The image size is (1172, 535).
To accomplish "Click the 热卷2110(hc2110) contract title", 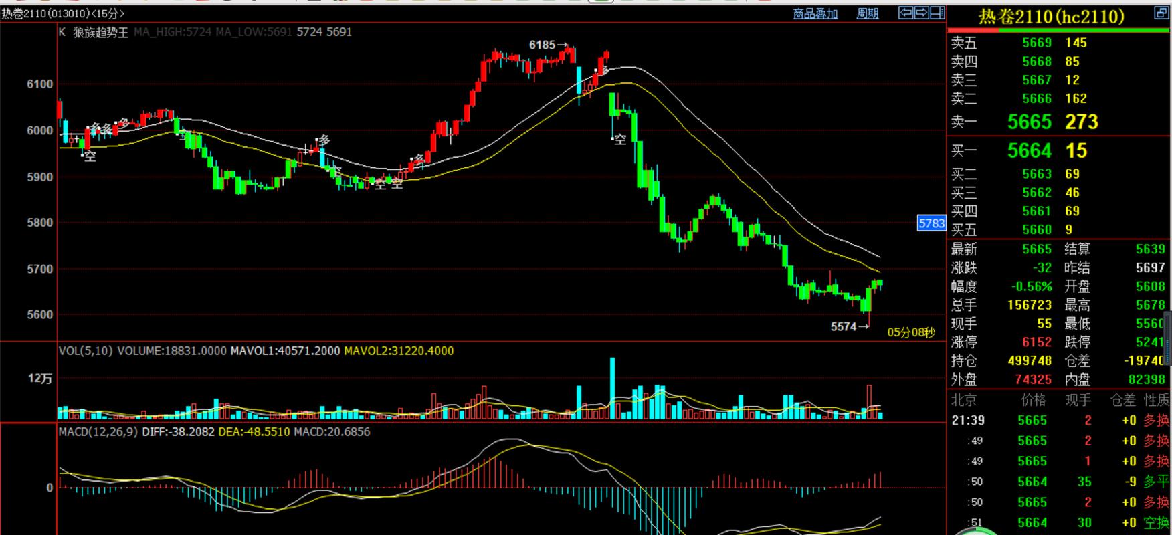I will point(1052,16).
